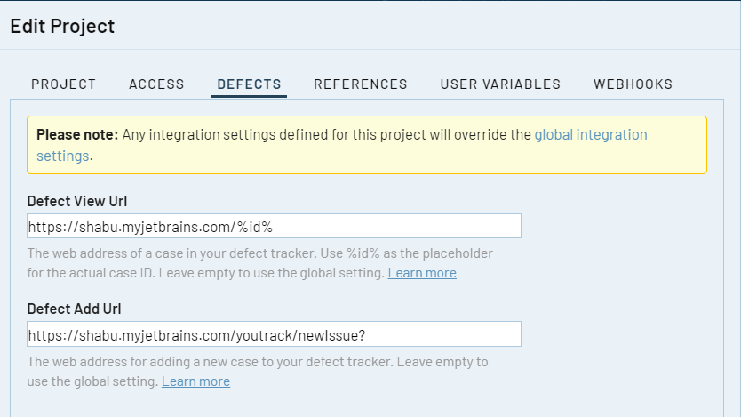The image size is (741, 417).
Task: Click the Edit Project heading
Action: pyautogui.click(x=62, y=26)
